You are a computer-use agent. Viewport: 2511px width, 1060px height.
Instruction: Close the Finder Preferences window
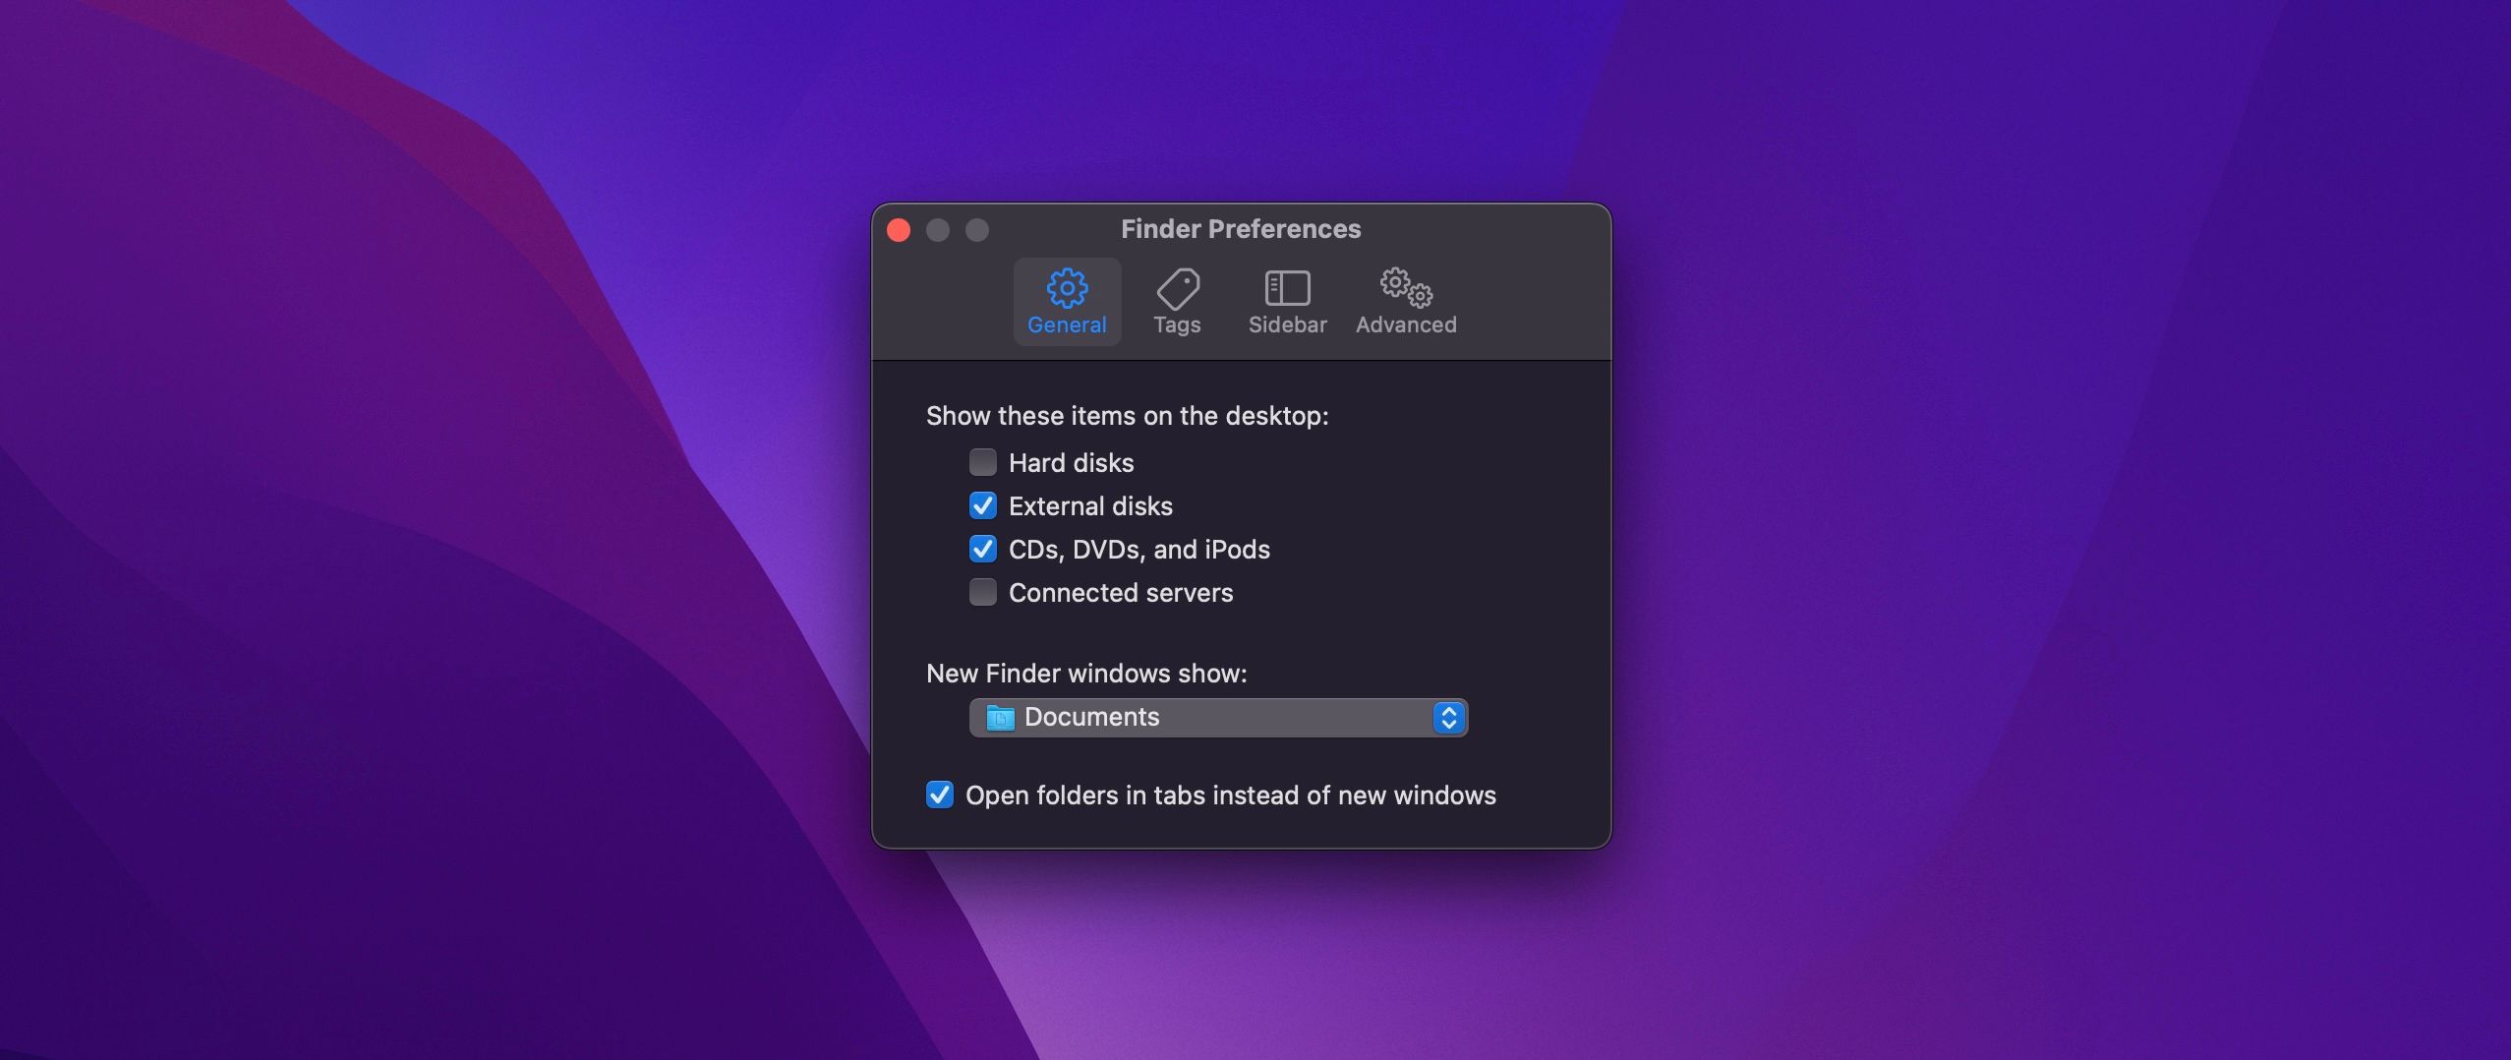[x=899, y=230]
